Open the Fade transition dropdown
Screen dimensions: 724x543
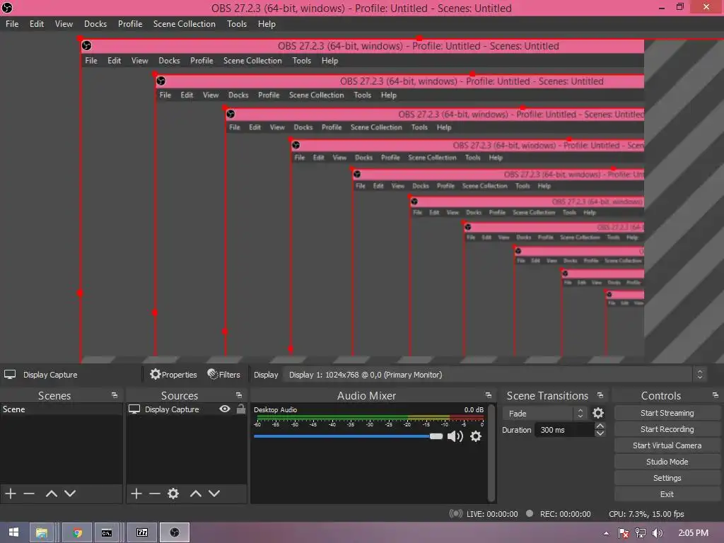click(x=544, y=413)
